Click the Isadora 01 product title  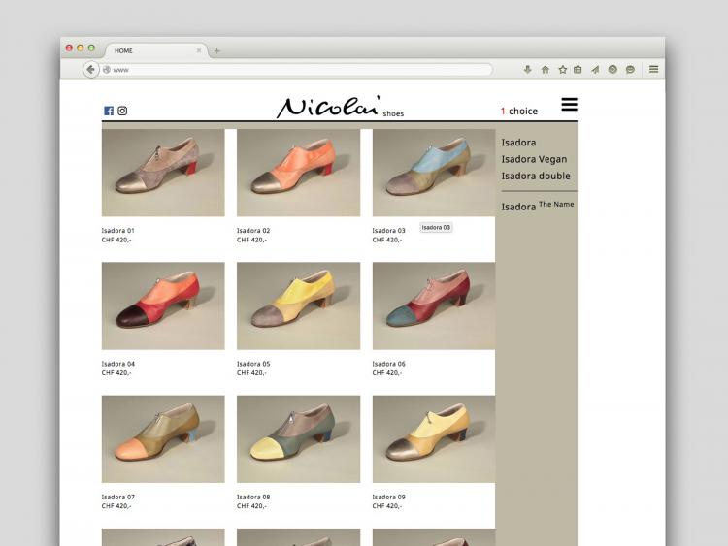pos(117,231)
